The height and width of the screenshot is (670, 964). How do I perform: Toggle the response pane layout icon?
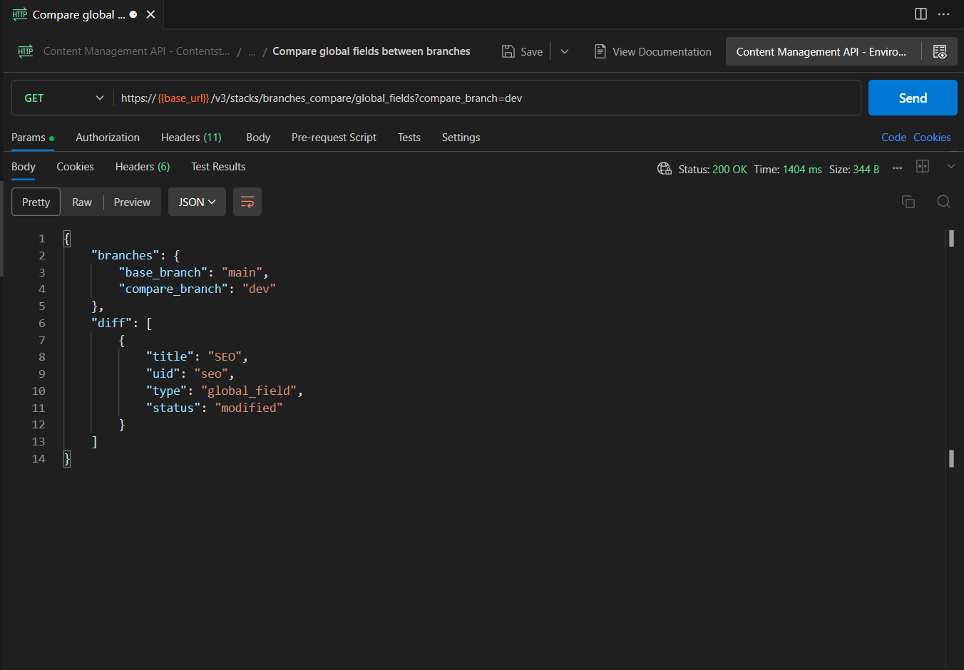[923, 166]
